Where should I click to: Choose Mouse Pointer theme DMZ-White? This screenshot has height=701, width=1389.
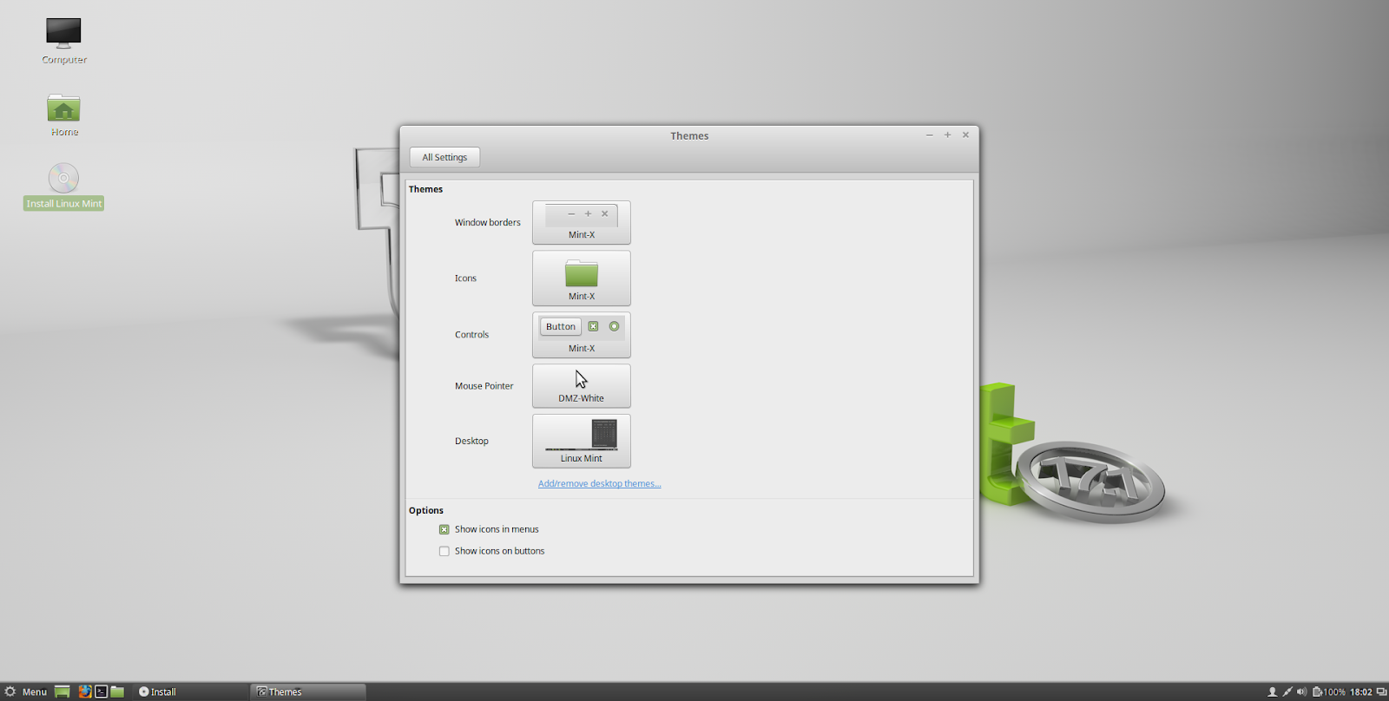(581, 385)
